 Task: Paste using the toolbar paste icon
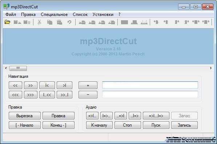tap(60, 22)
